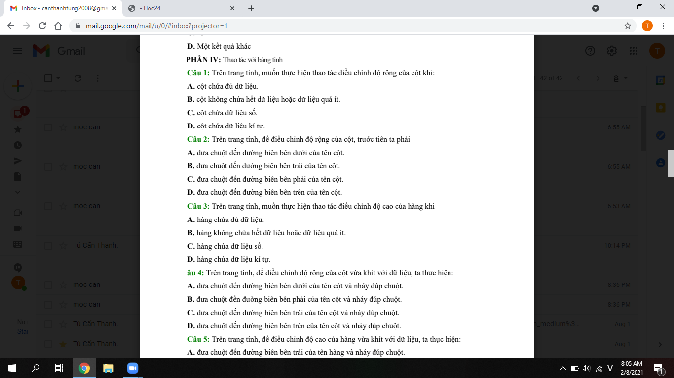Refresh the mail list
Viewport: 674px width, 378px height.
click(x=77, y=78)
